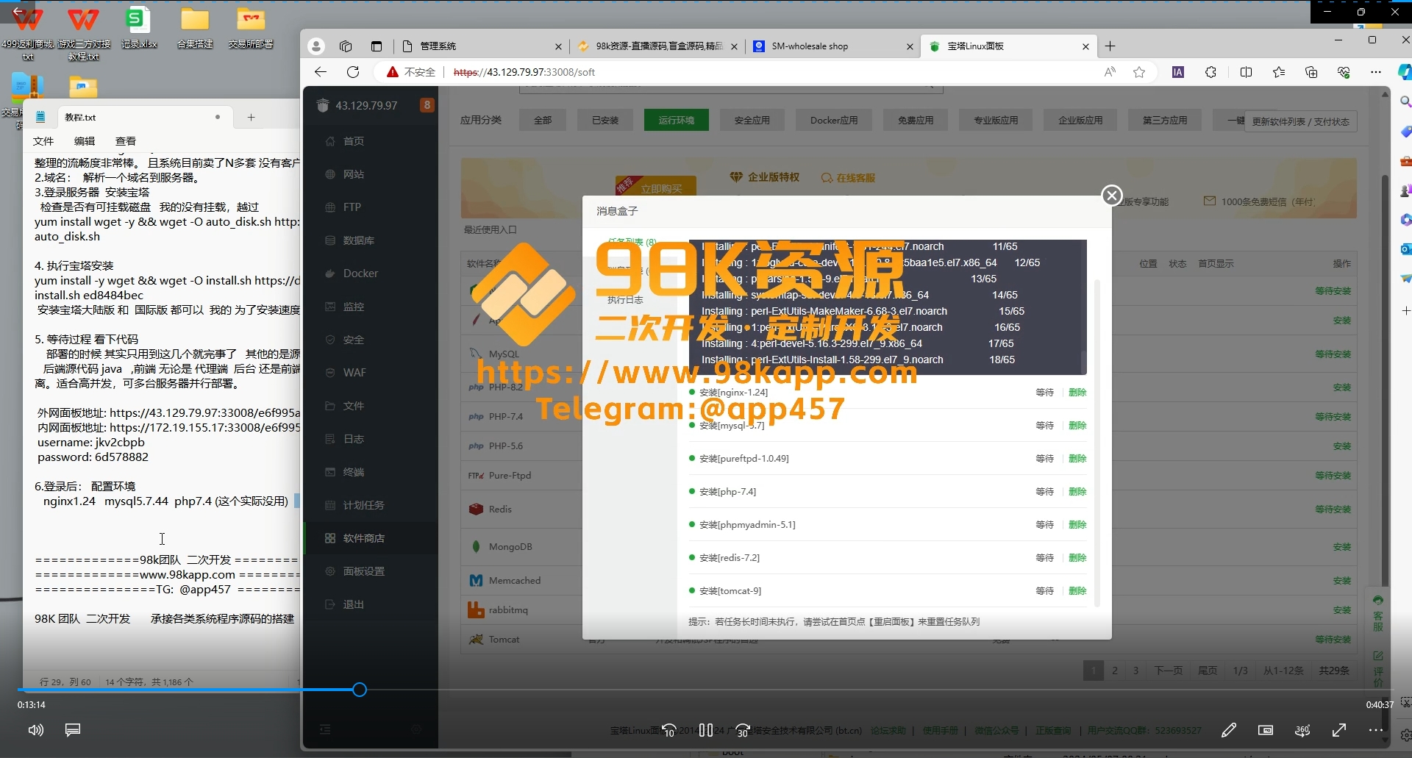Click the not secure (不安全) warning icon

[412, 72]
